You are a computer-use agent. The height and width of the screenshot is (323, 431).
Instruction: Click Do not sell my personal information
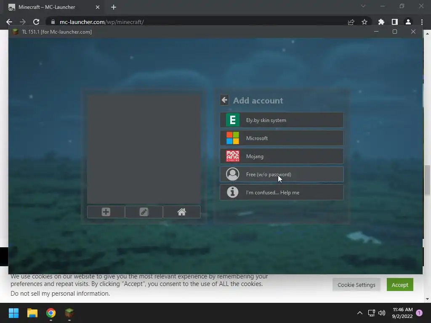click(x=60, y=294)
